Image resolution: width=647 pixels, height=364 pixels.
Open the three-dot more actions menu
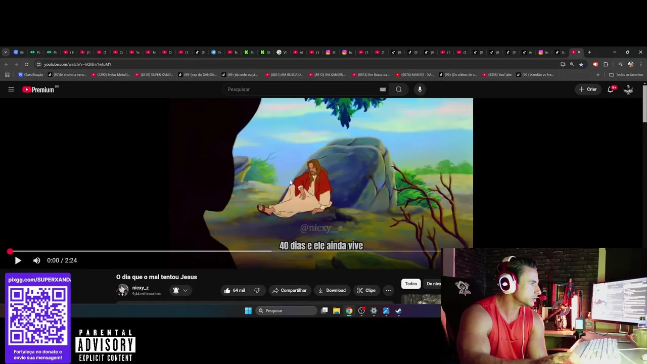[x=388, y=290]
